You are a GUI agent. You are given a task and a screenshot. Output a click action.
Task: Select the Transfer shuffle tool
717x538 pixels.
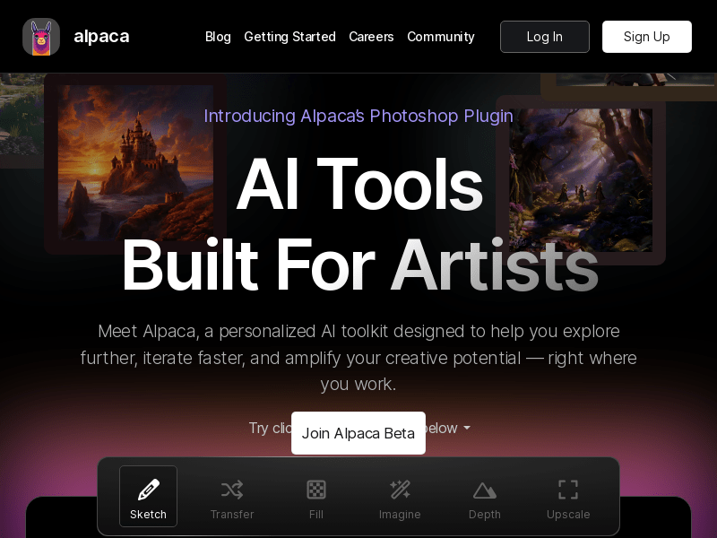232,496
